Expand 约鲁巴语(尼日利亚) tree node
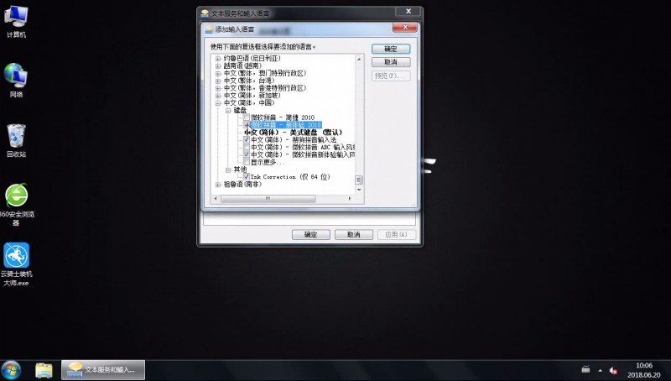The width and height of the screenshot is (671, 381). click(x=218, y=58)
